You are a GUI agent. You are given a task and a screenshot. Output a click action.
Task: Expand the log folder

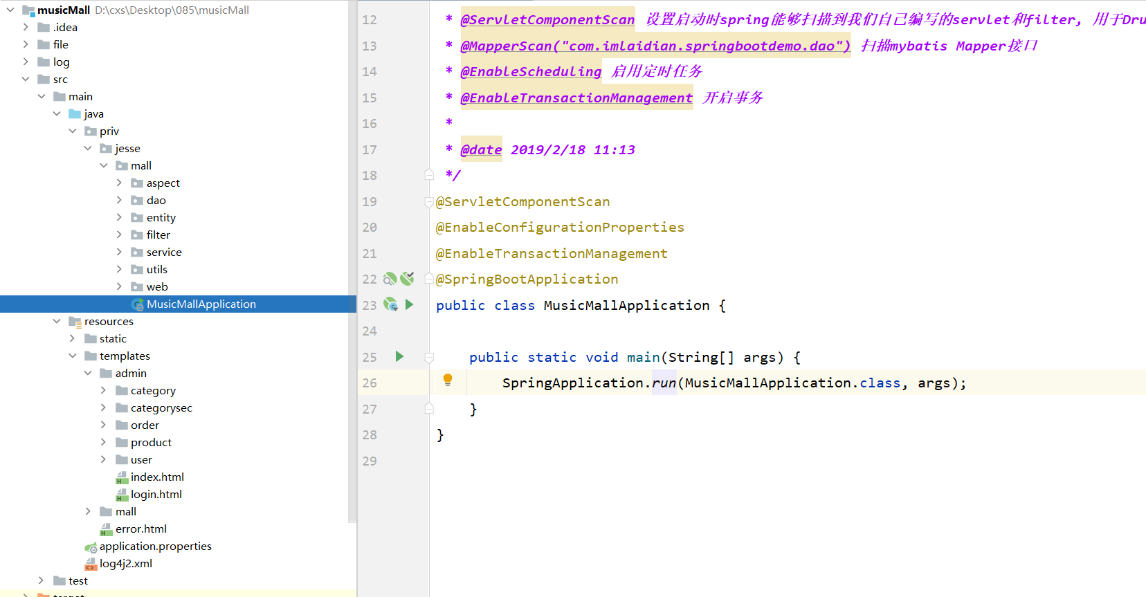[x=26, y=62]
